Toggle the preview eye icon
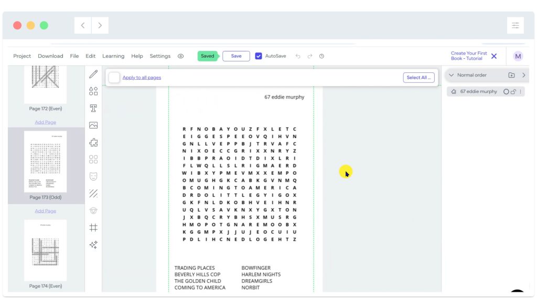Screen dimensions: 537x308 (x=180, y=56)
